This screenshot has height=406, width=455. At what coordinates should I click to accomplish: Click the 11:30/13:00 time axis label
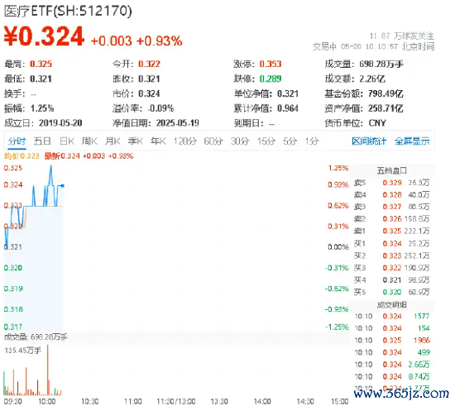(x=176, y=401)
